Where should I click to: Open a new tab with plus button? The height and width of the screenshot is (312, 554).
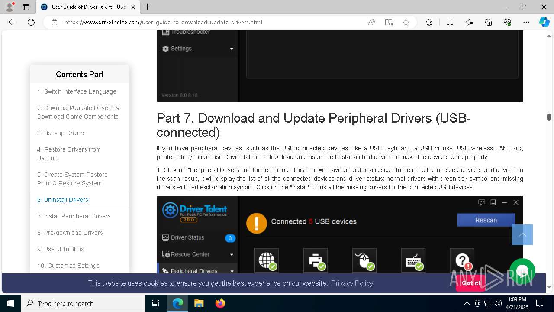pos(148,7)
